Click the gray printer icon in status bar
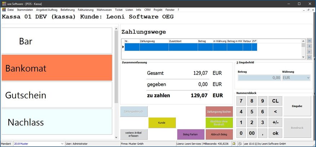This screenshot has height=147, width=316. pyautogui.click(x=240, y=144)
